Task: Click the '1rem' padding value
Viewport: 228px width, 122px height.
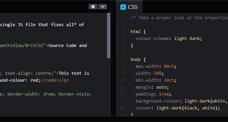Action: point(164,94)
